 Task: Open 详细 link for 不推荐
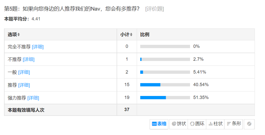pos(29,60)
